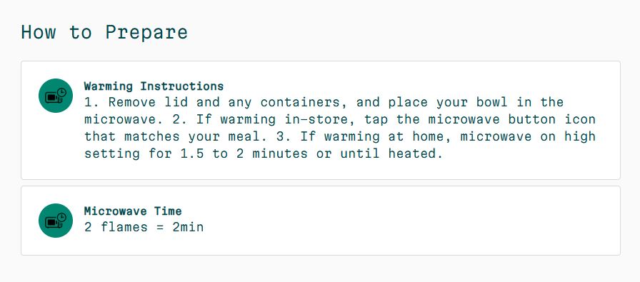Click the "2 flames" text

[116, 227]
